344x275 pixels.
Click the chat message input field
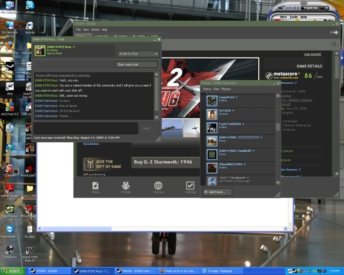coord(86,128)
